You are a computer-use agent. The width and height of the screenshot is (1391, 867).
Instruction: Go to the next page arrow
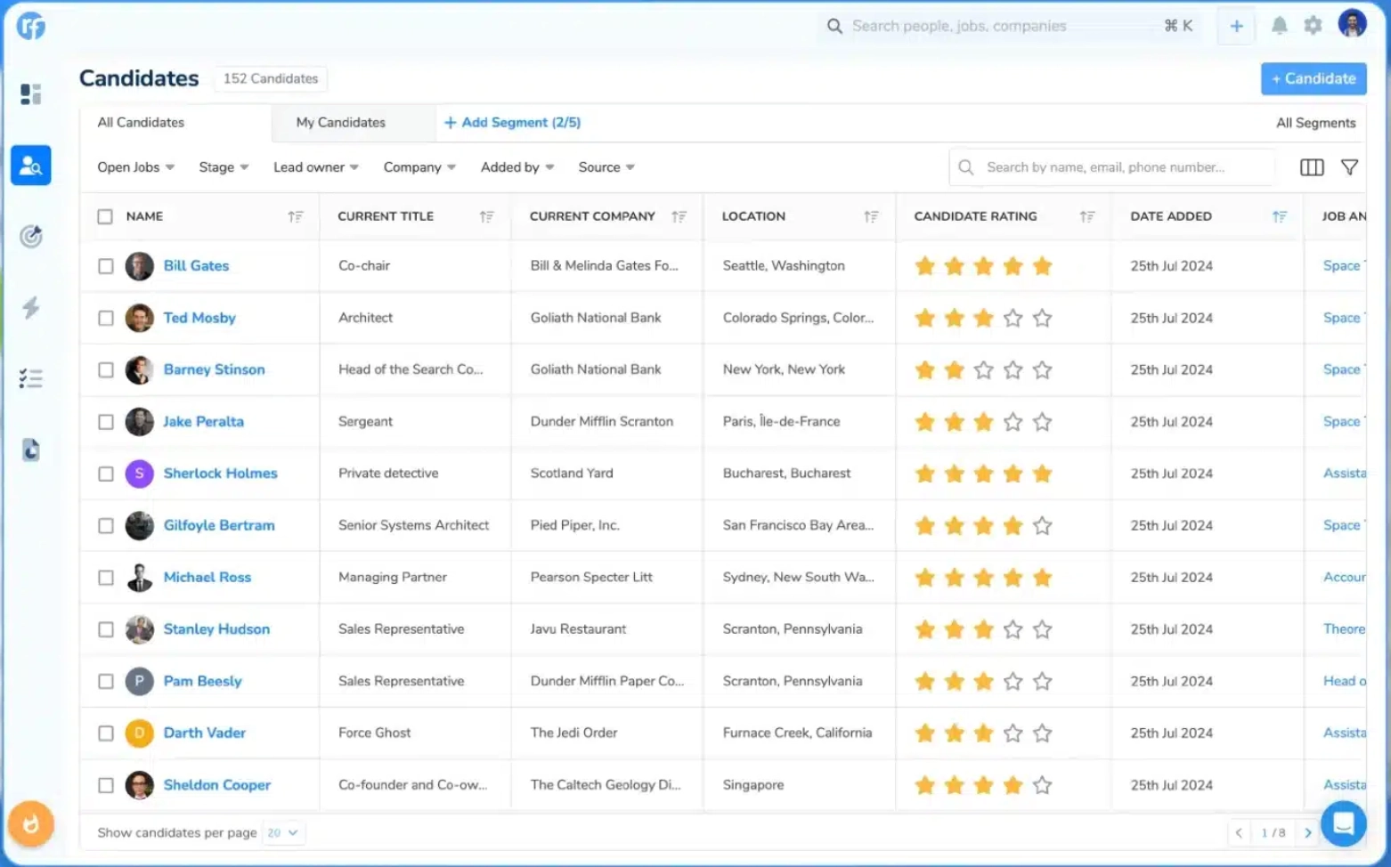click(x=1307, y=833)
